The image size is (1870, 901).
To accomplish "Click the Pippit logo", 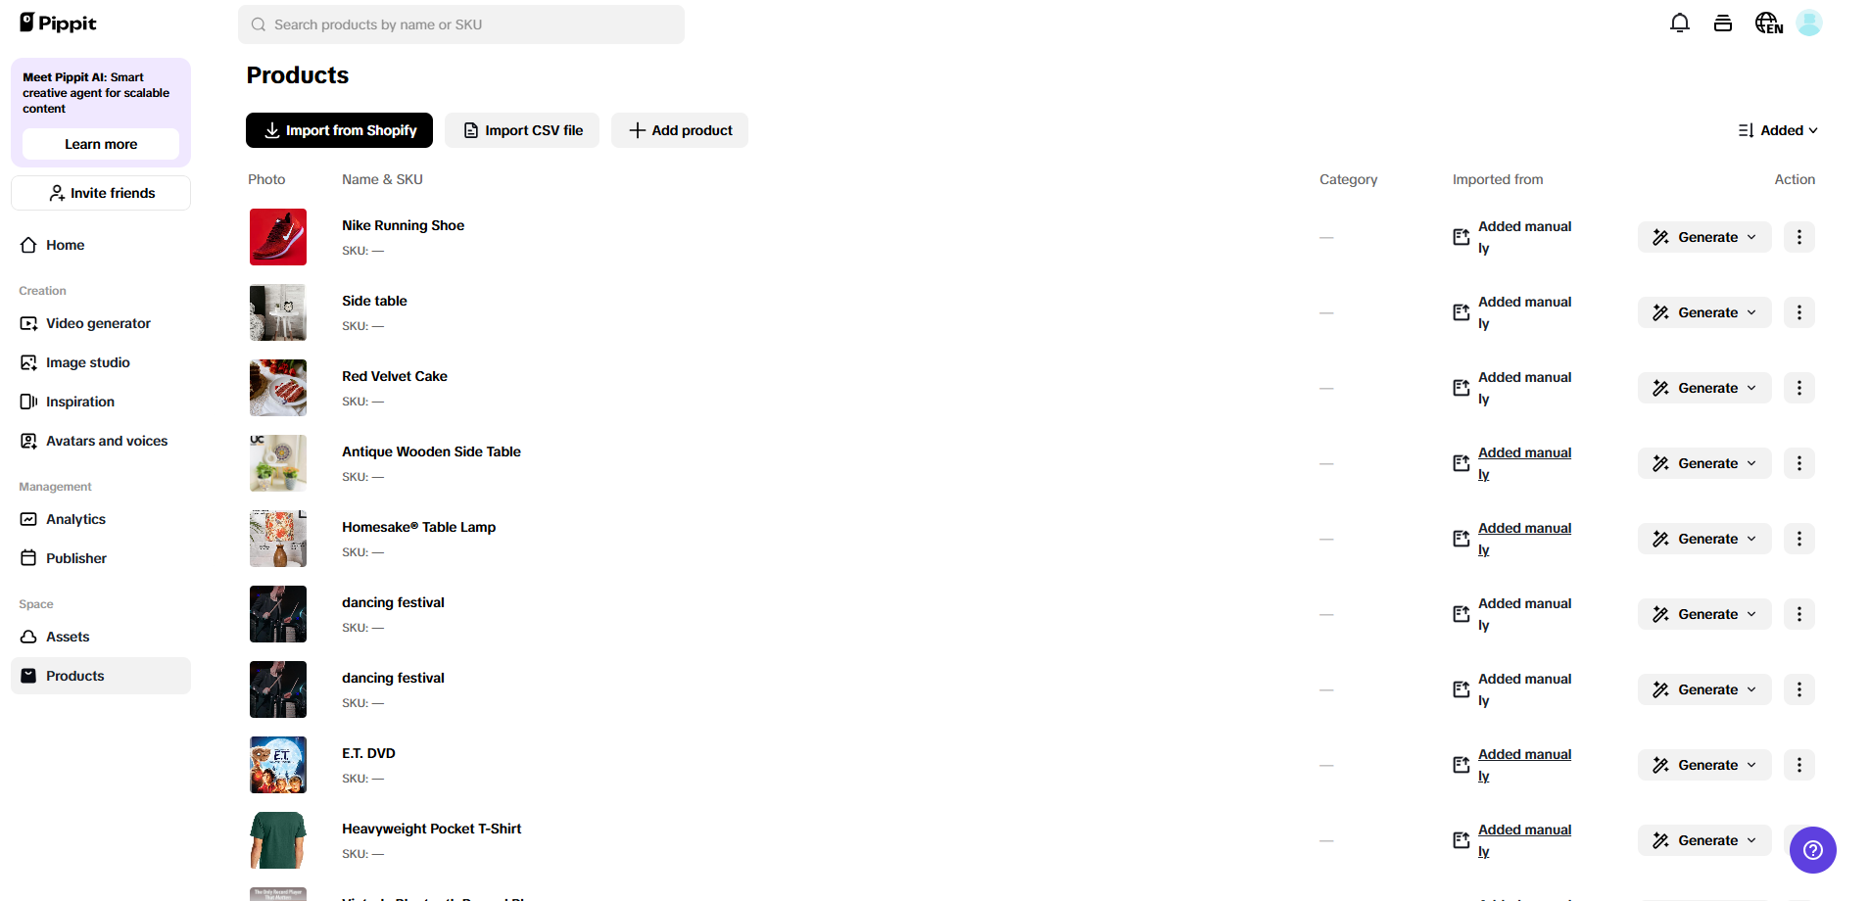I will [x=59, y=23].
